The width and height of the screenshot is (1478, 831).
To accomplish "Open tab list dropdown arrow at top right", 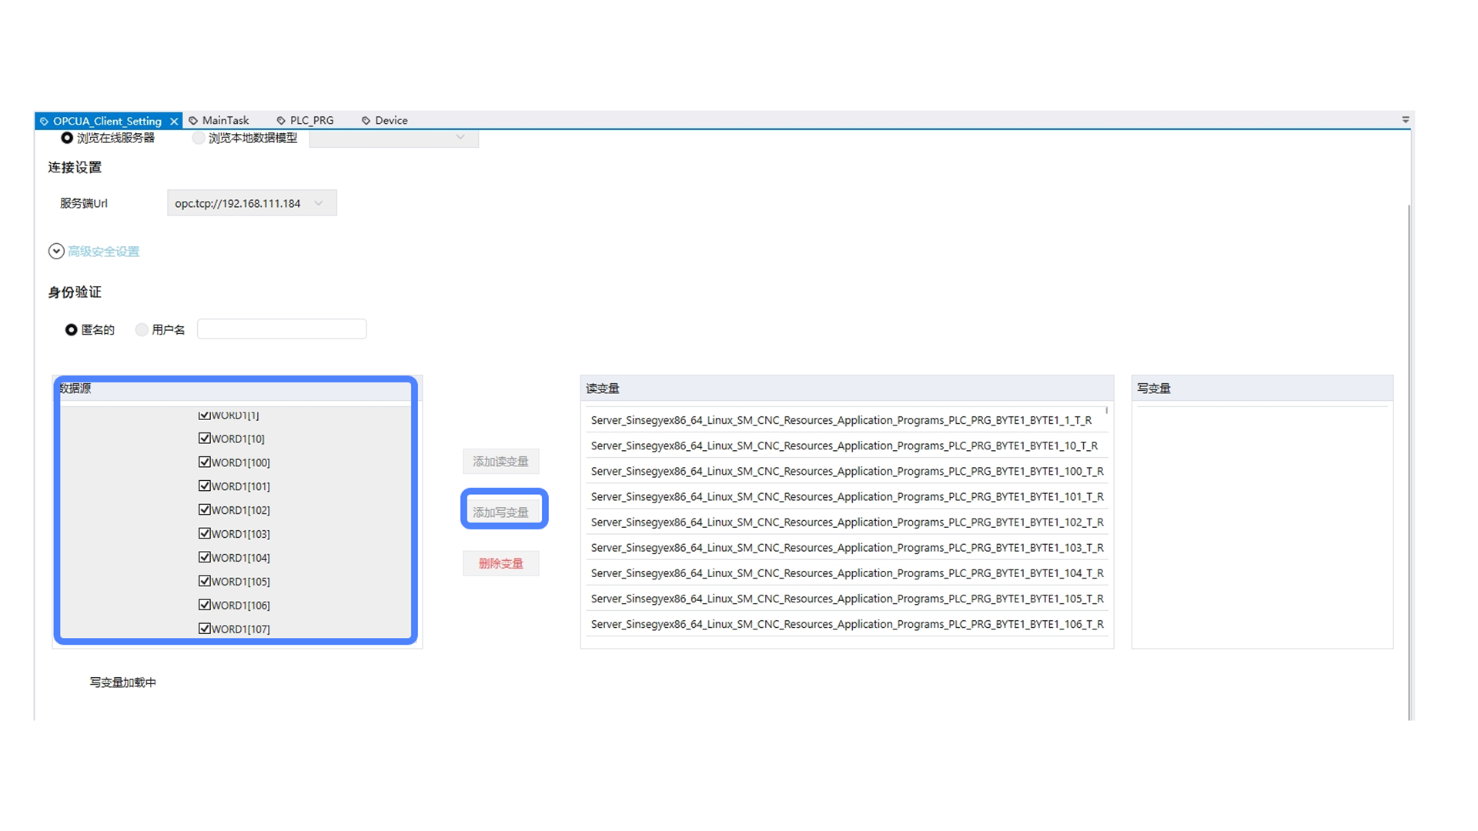I will 1405,120.
